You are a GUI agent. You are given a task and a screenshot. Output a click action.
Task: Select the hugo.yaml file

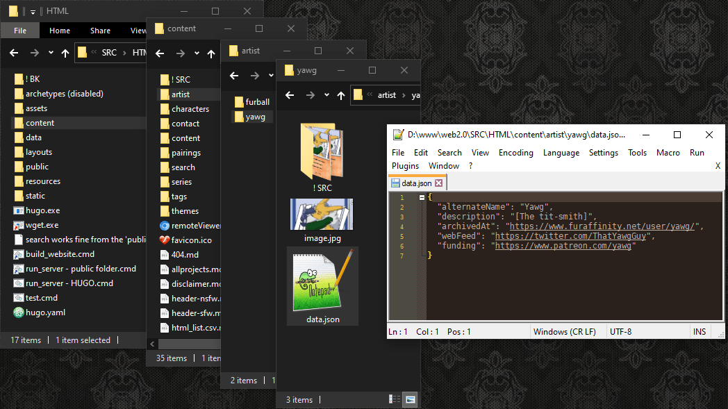[44, 312]
